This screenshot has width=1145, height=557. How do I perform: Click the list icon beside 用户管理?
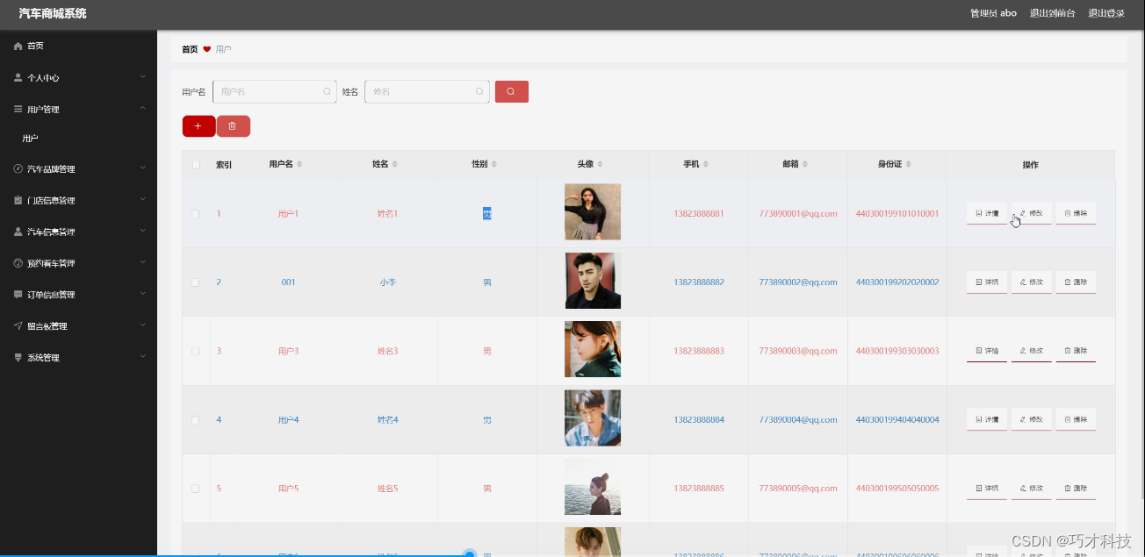tap(18, 109)
